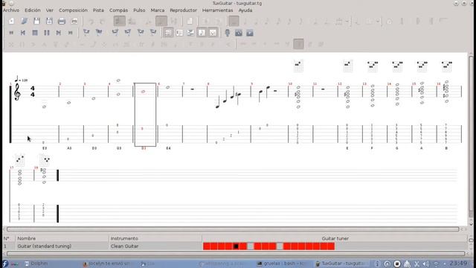Click the black current-measure block in tuner strip
This screenshot has width=476, height=268.
[236, 246]
